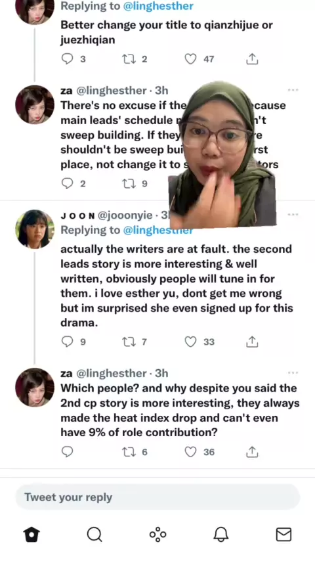Share JOON's tweet about the writers
The image size is (315, 561).
(x=252, y=342)
